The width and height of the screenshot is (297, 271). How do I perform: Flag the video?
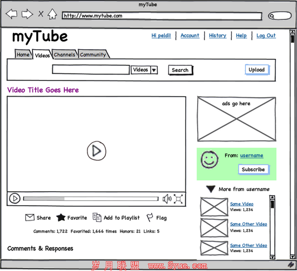click(x=150, y=218)
